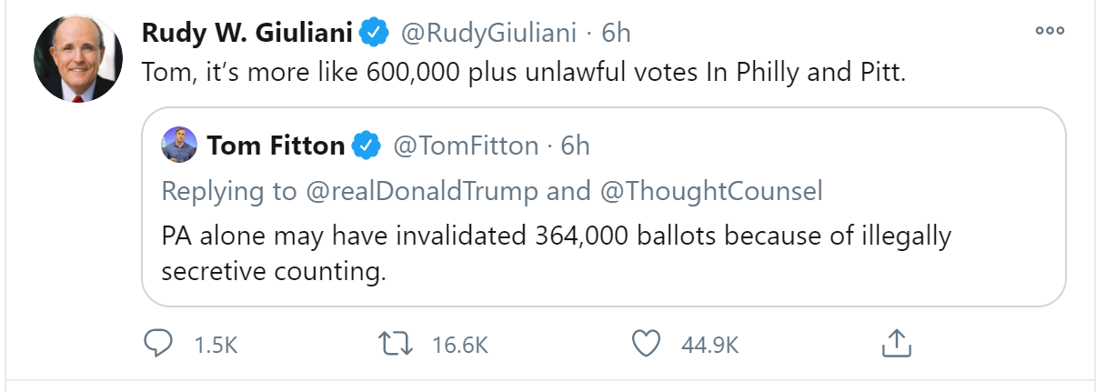
Task: Click the 16.6K retweet count
Action: click(x=460, y=345)
